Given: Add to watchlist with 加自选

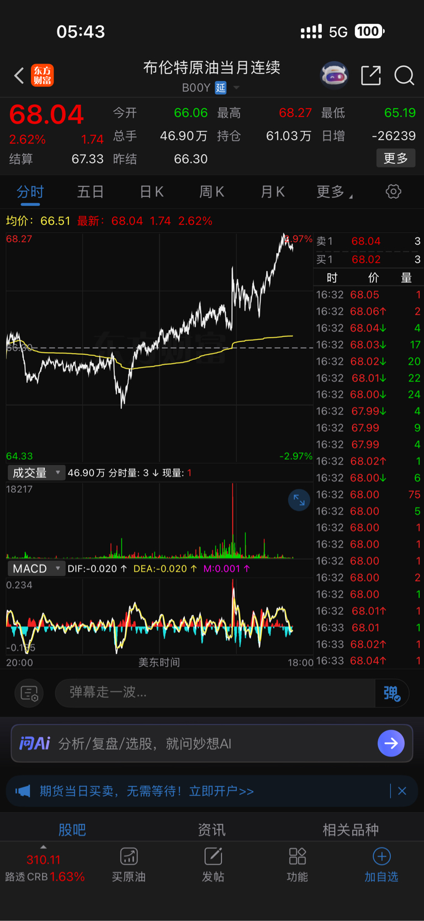Looking at the screenshot, I should pyautogui.click(x=381, y=865).
